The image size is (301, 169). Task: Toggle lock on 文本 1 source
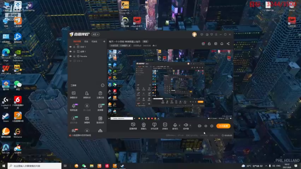pyautogui.click(x=74, y=47)
